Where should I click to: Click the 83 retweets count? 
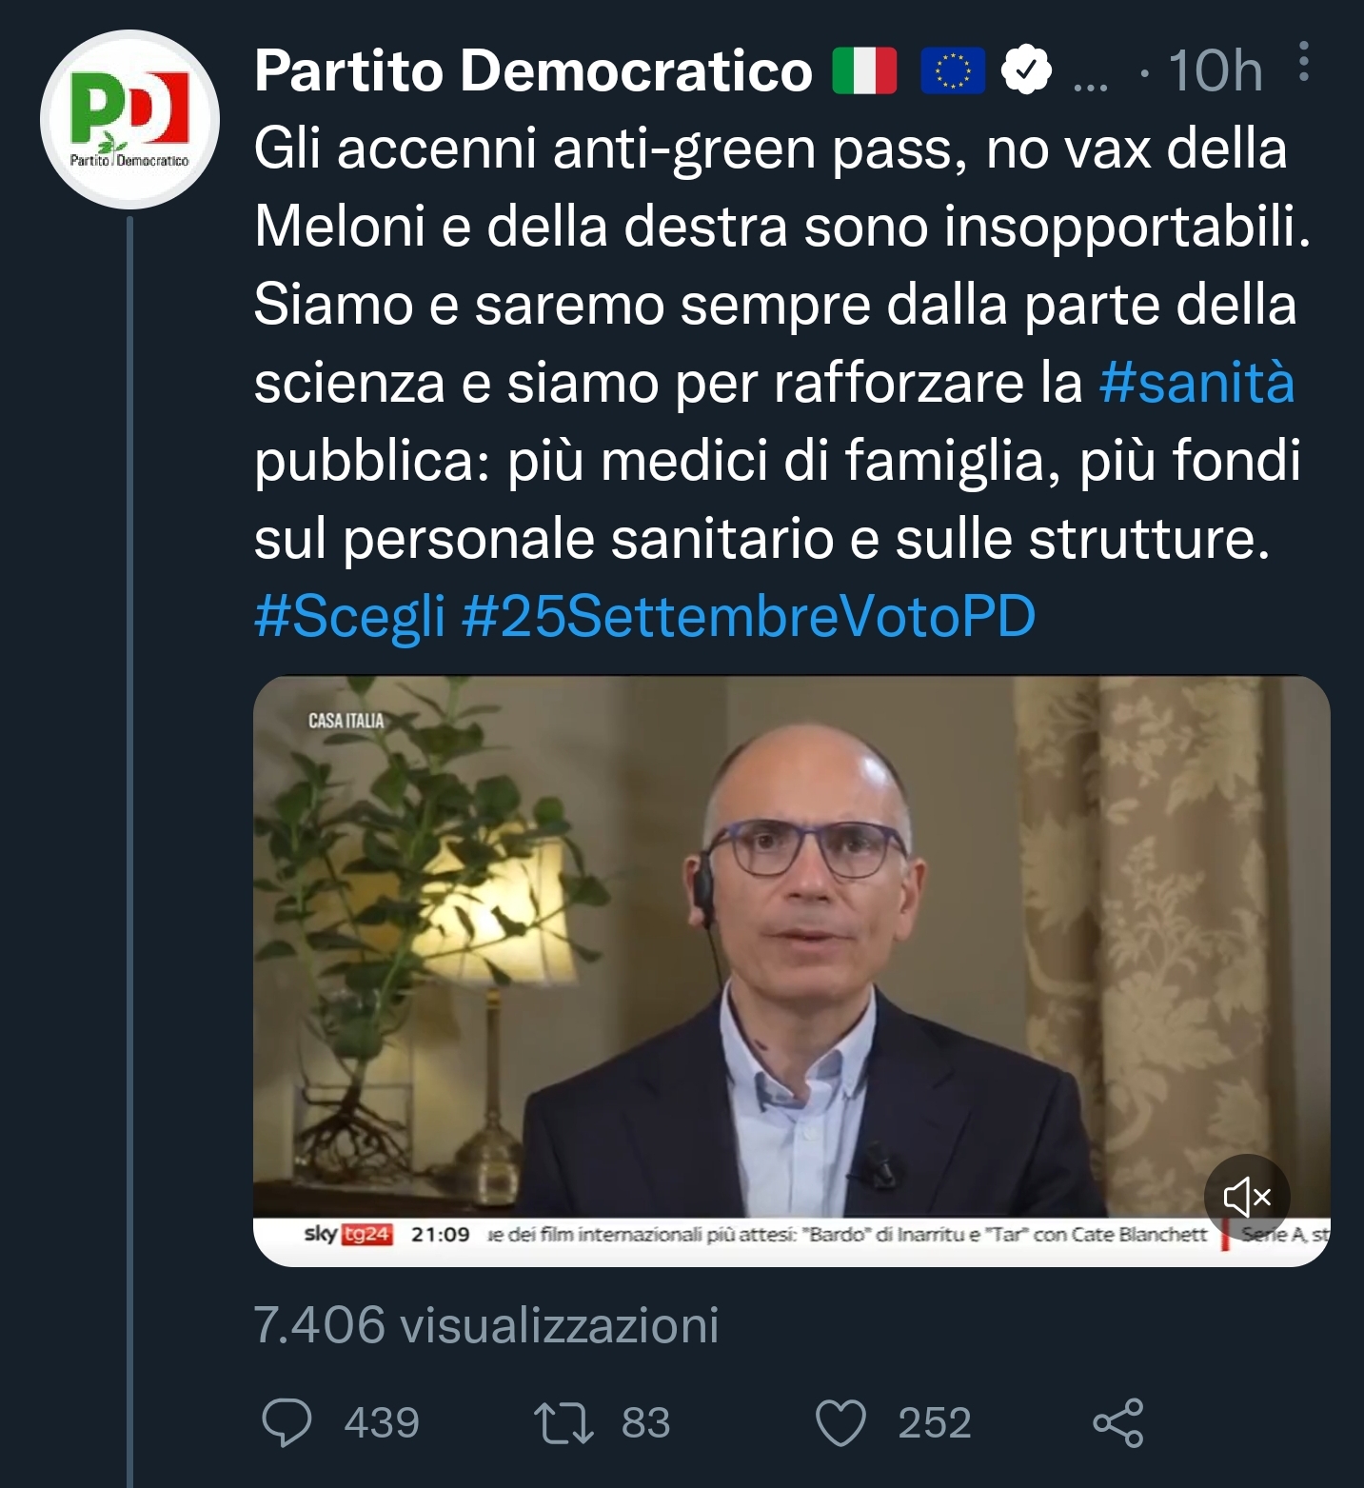click(x=646, y=1422)
